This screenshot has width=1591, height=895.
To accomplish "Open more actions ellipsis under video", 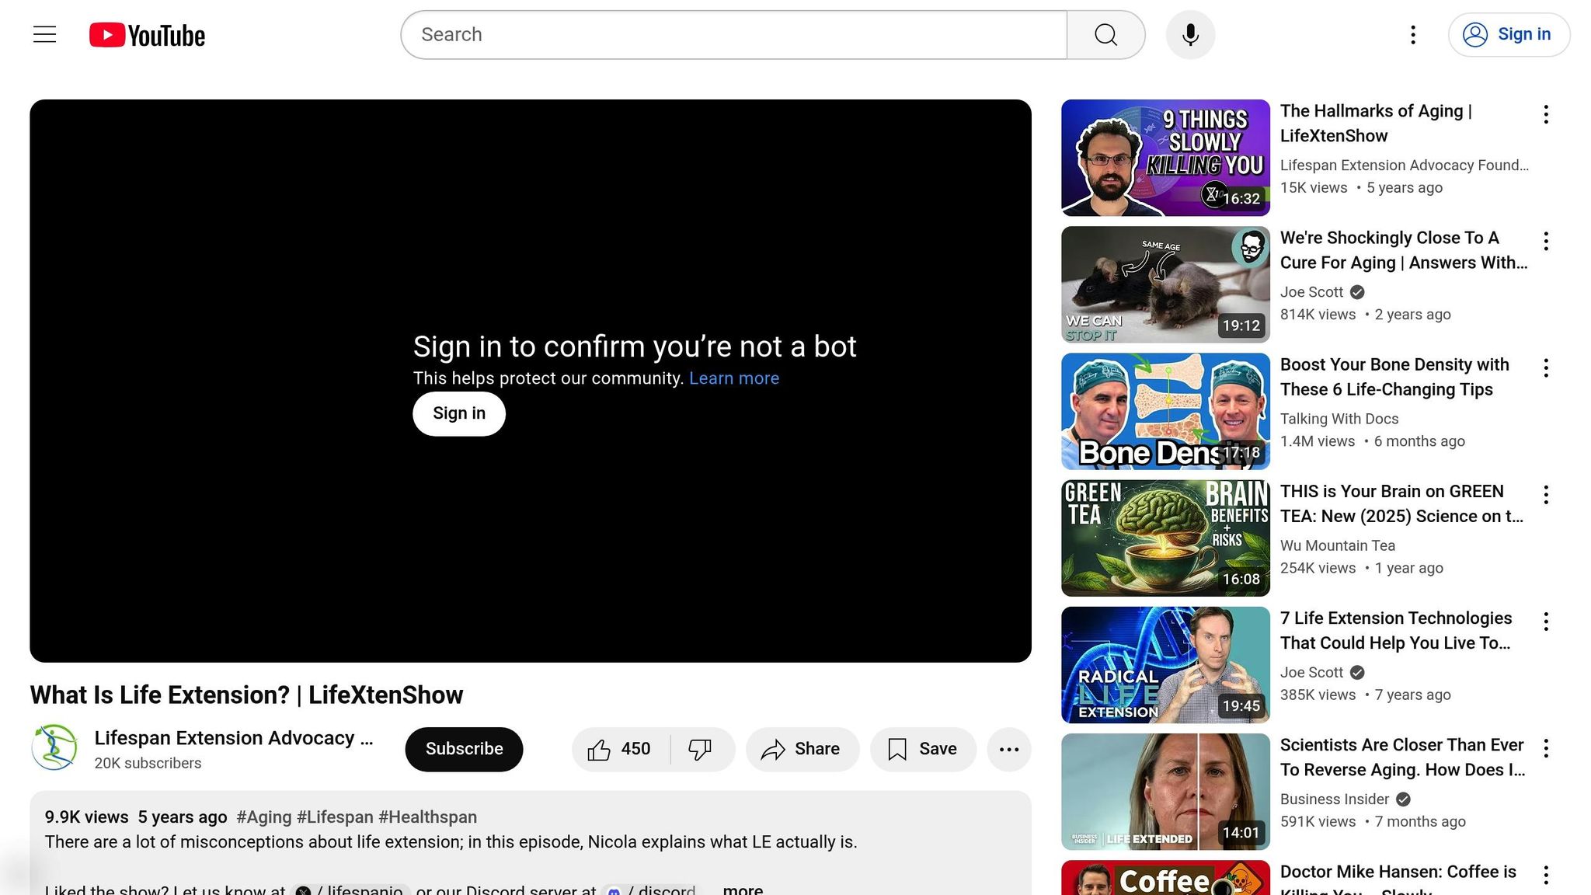I will [1009, 749].
